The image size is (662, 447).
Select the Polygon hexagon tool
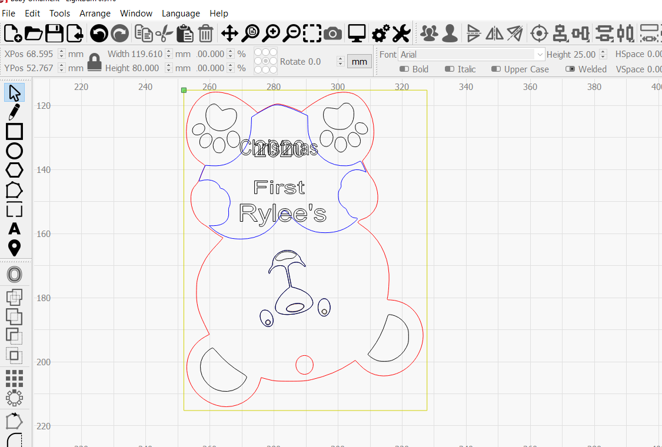14,170
